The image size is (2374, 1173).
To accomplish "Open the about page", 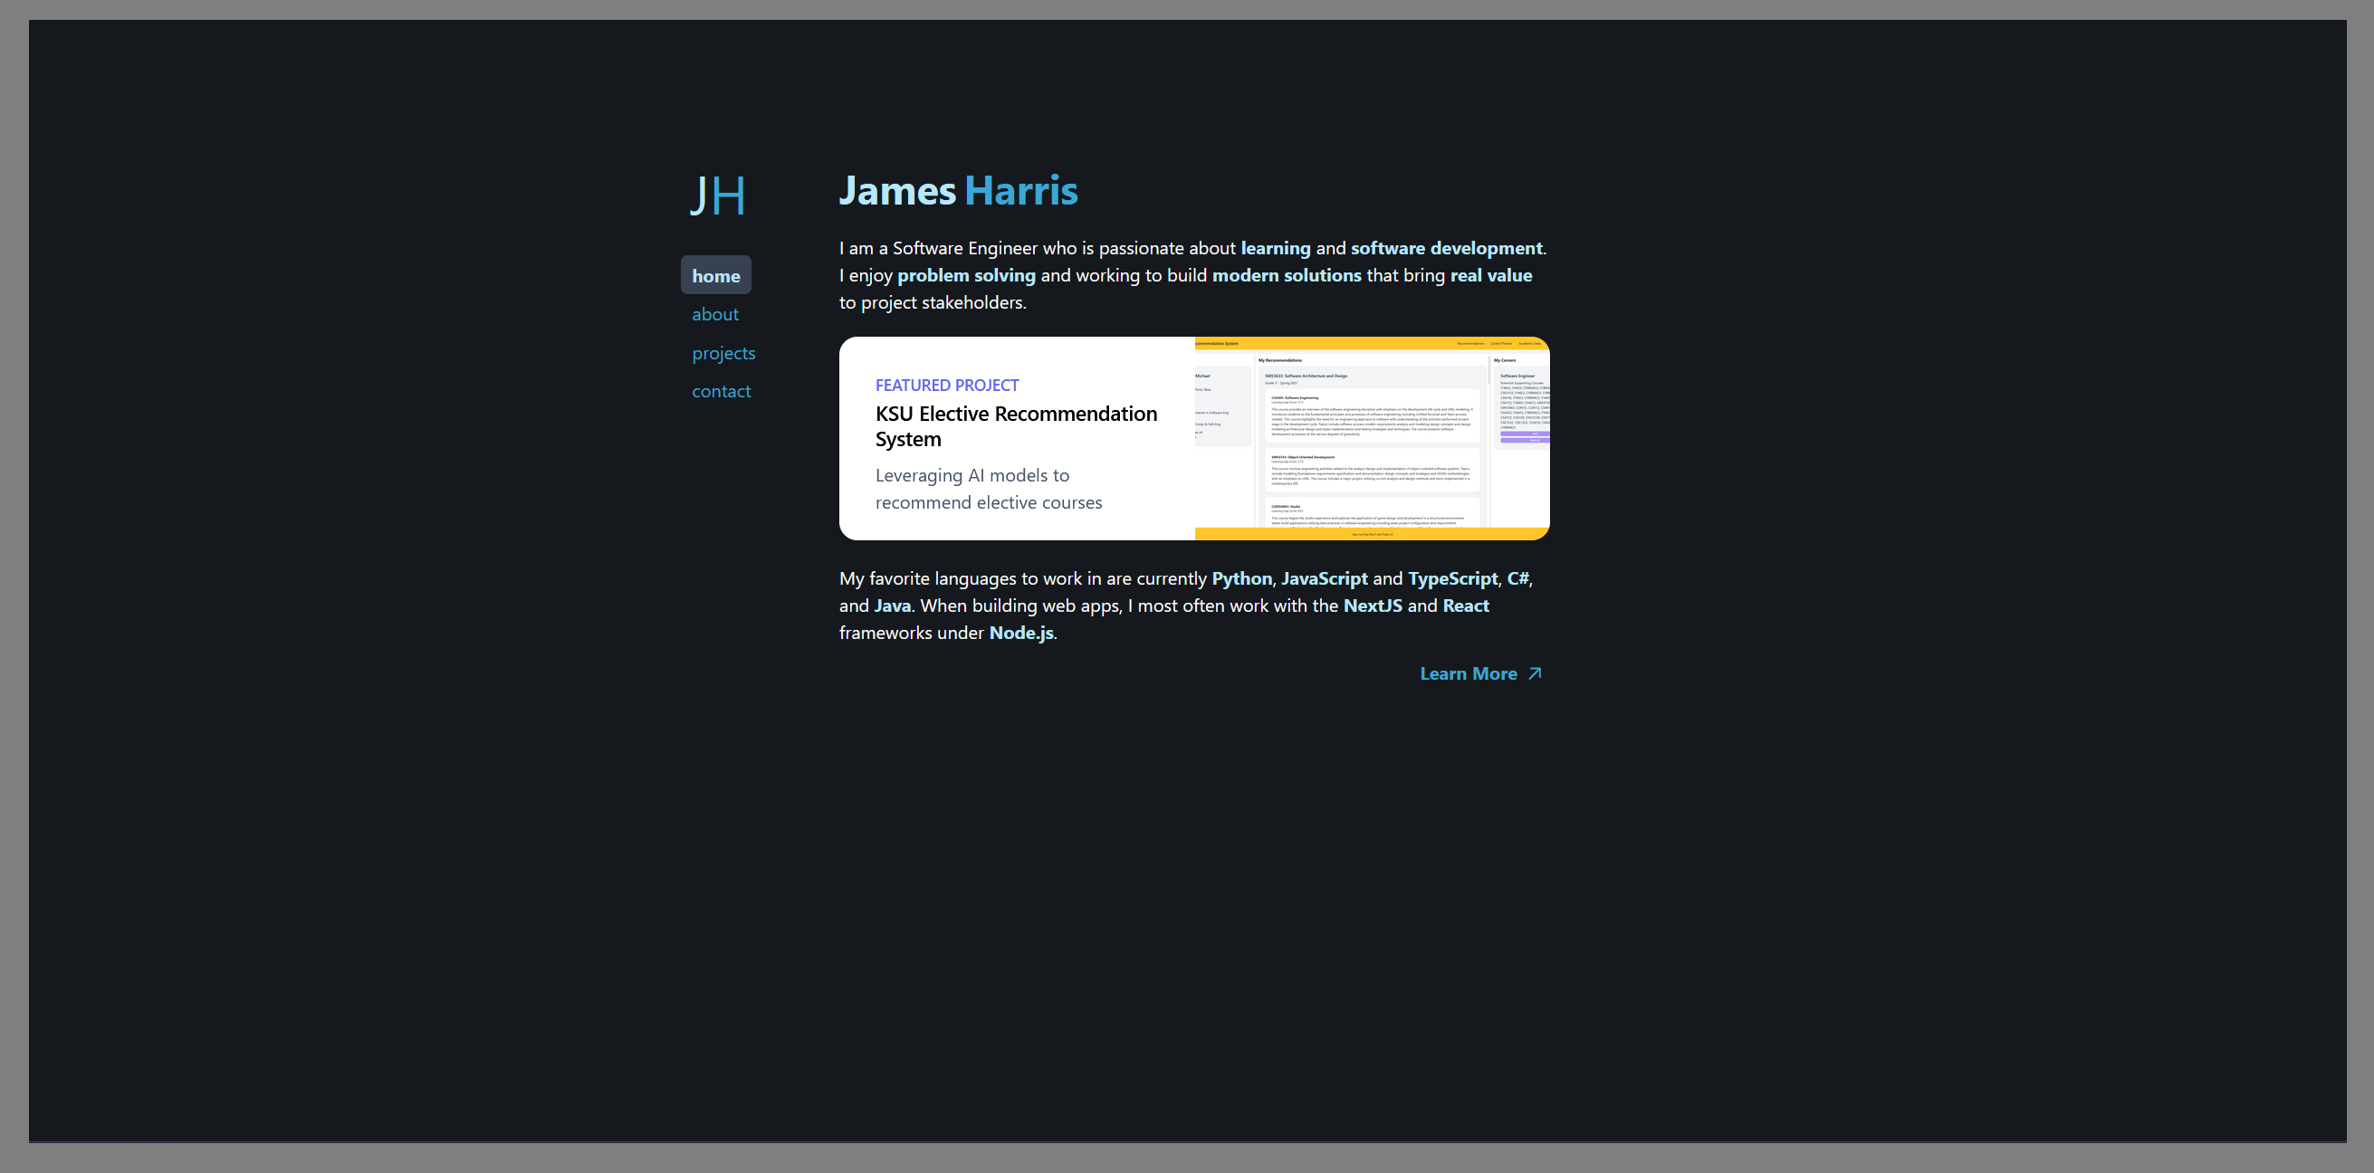I will click(715, 314).
